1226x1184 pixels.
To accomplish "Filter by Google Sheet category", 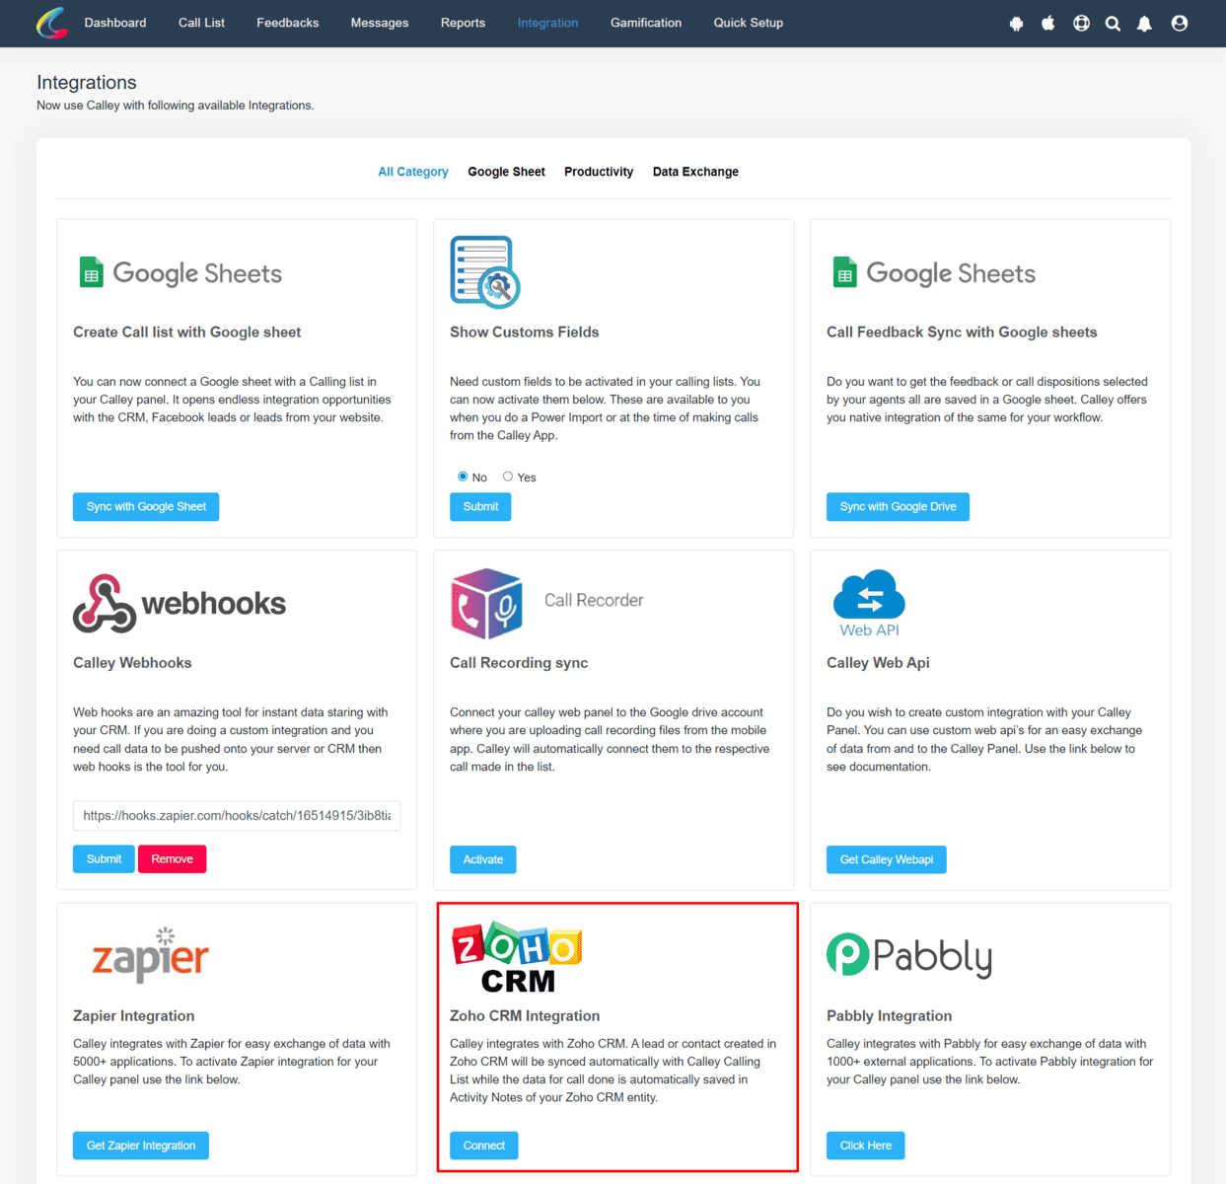I will (506, 172).
